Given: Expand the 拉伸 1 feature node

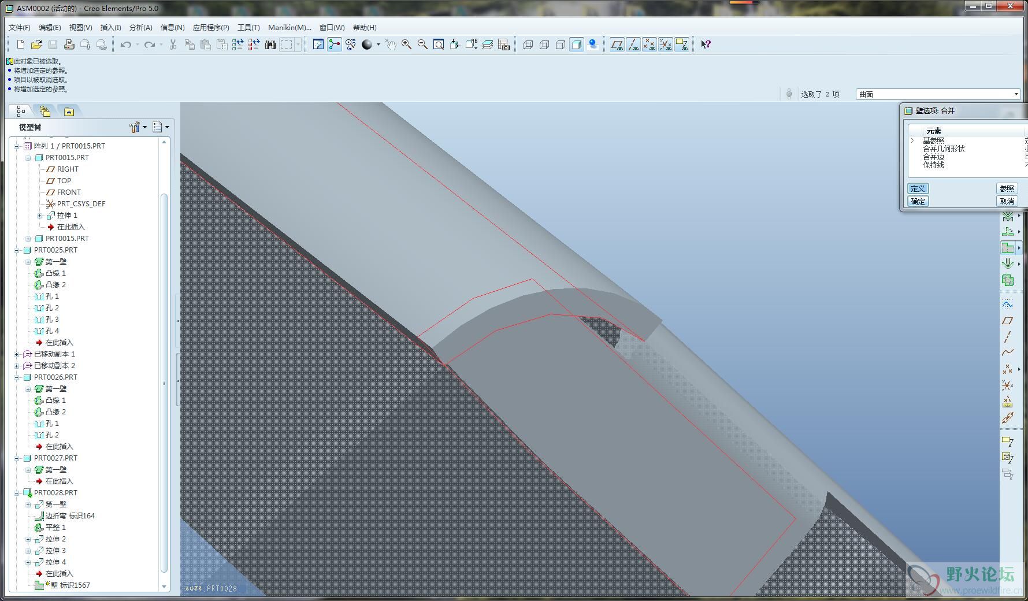Looking at the screenshot, I should [40, 216].
